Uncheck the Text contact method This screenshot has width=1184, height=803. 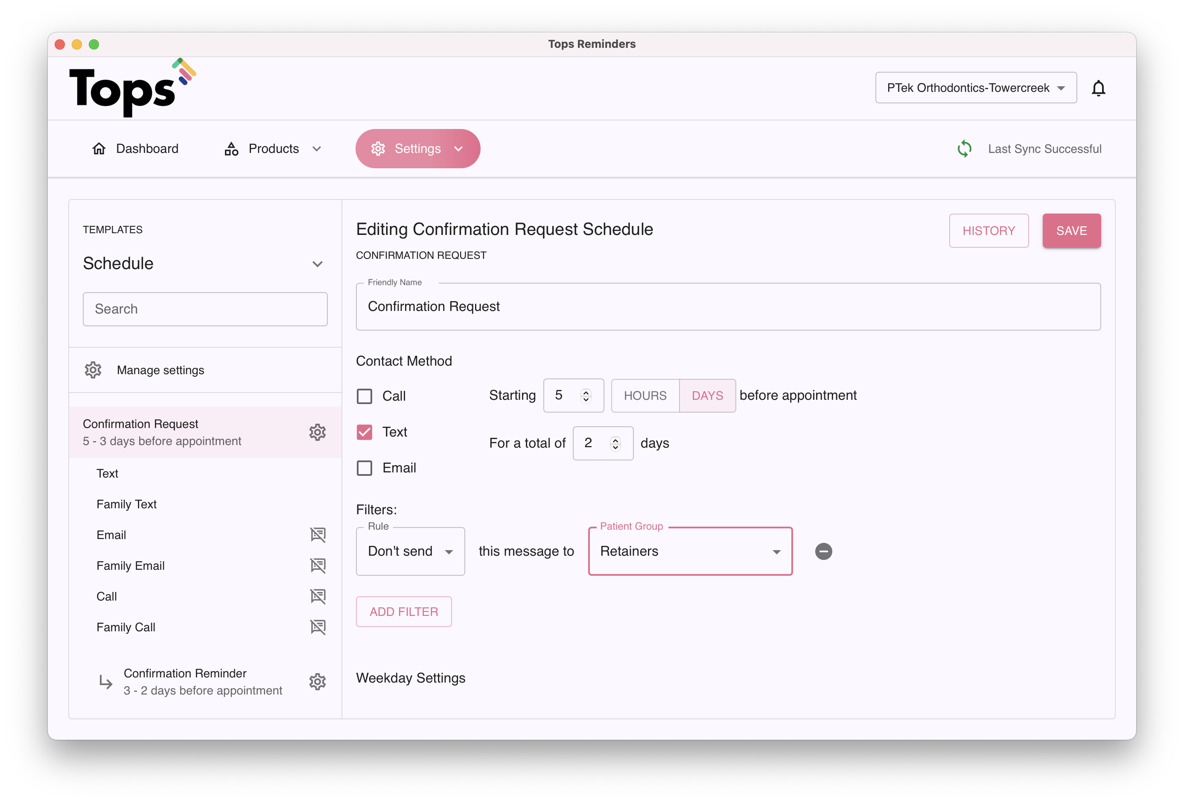(364, 432)
